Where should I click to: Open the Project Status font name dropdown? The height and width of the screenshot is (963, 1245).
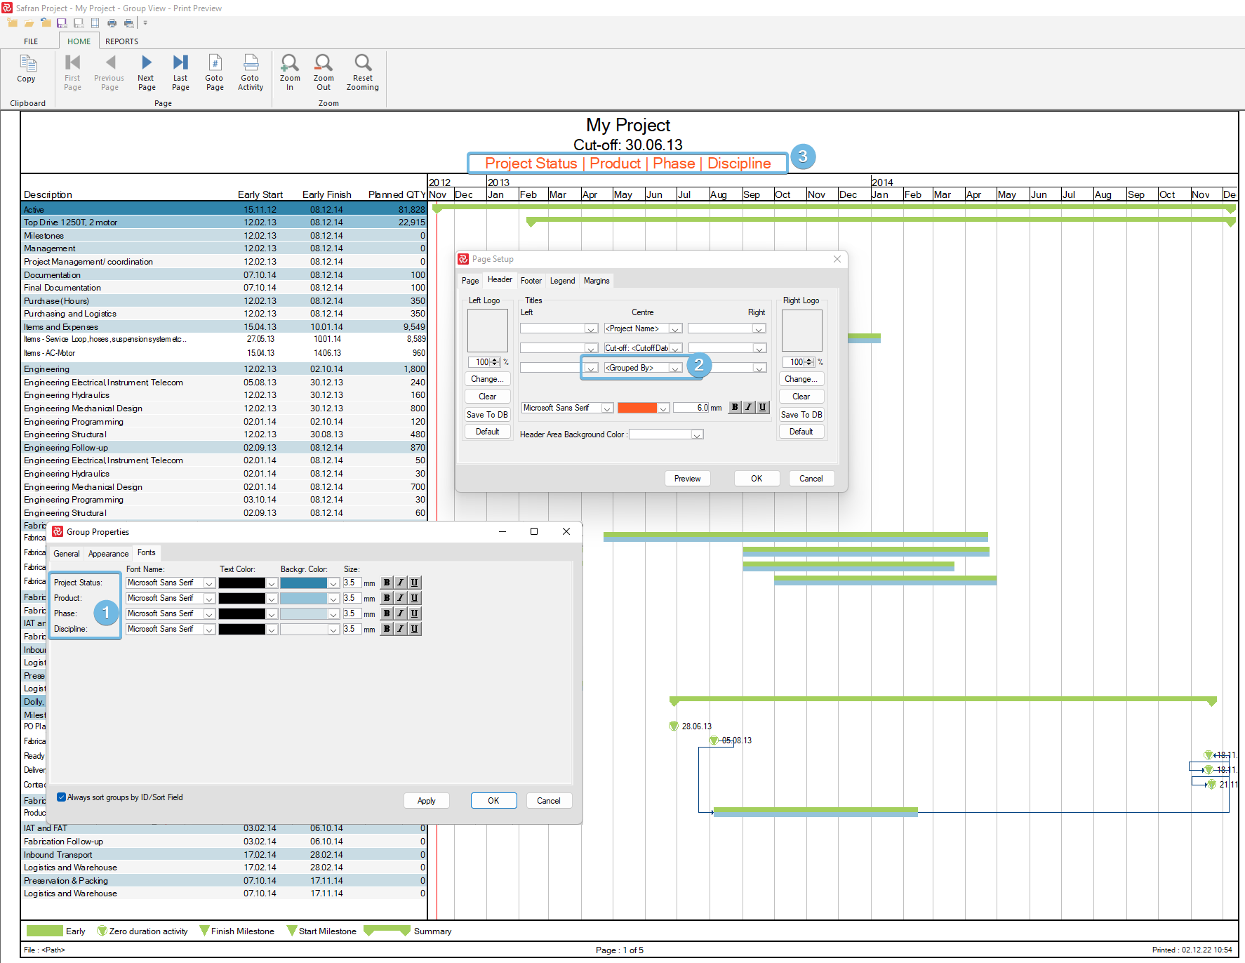[x=209, y=583]
